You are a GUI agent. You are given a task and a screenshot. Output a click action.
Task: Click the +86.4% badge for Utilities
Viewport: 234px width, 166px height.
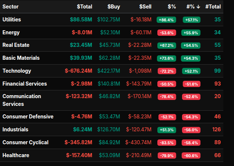pyautogui.click(x=166, y=20)
